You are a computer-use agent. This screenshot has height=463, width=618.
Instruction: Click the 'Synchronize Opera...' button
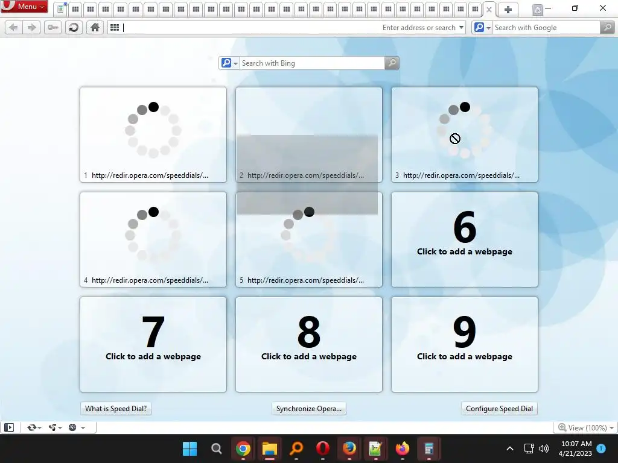click(x=309, y=409)
